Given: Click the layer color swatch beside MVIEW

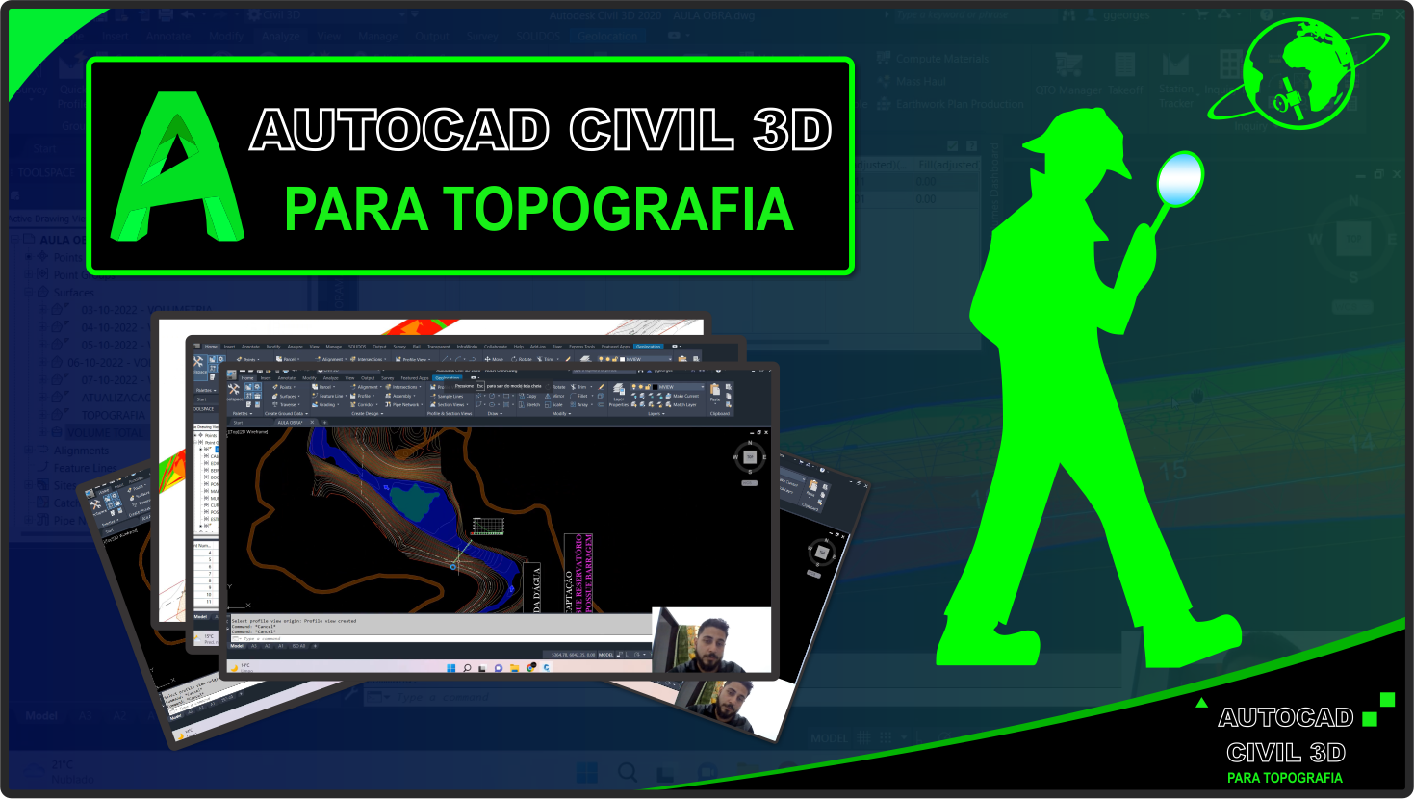Looking at the screenshot, I should coord(655,387).
